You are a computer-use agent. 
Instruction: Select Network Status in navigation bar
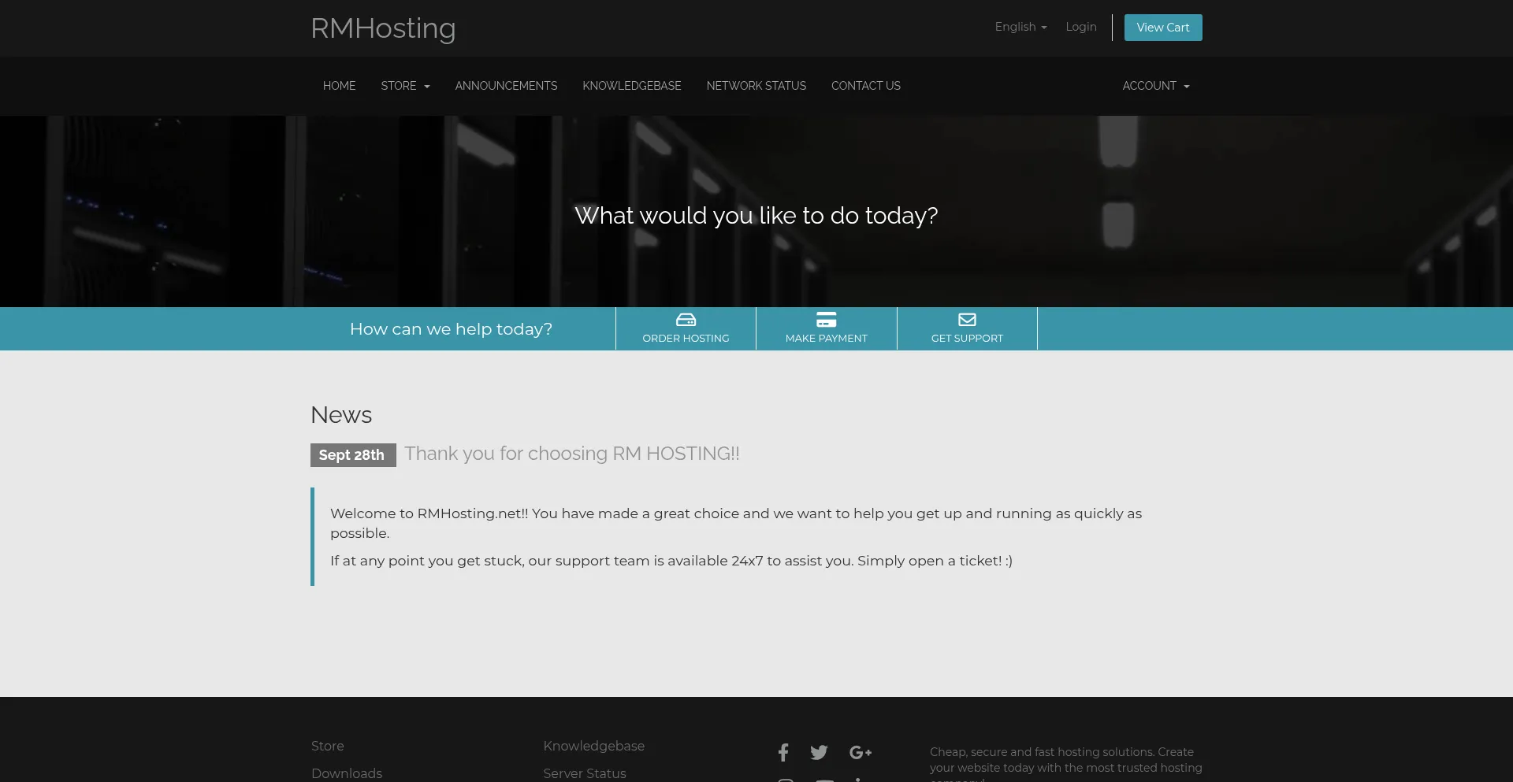tap(756, 86)
